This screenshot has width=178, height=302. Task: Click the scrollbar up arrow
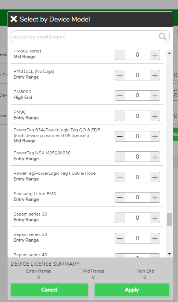point(169,53)
